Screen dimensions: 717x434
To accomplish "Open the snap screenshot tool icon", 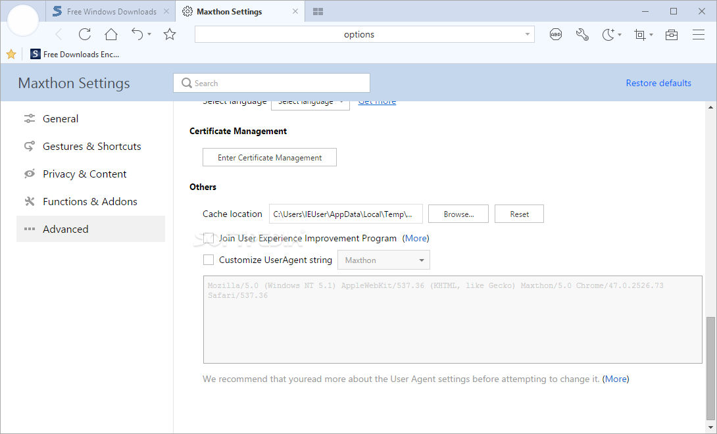I will pos(640,35).
